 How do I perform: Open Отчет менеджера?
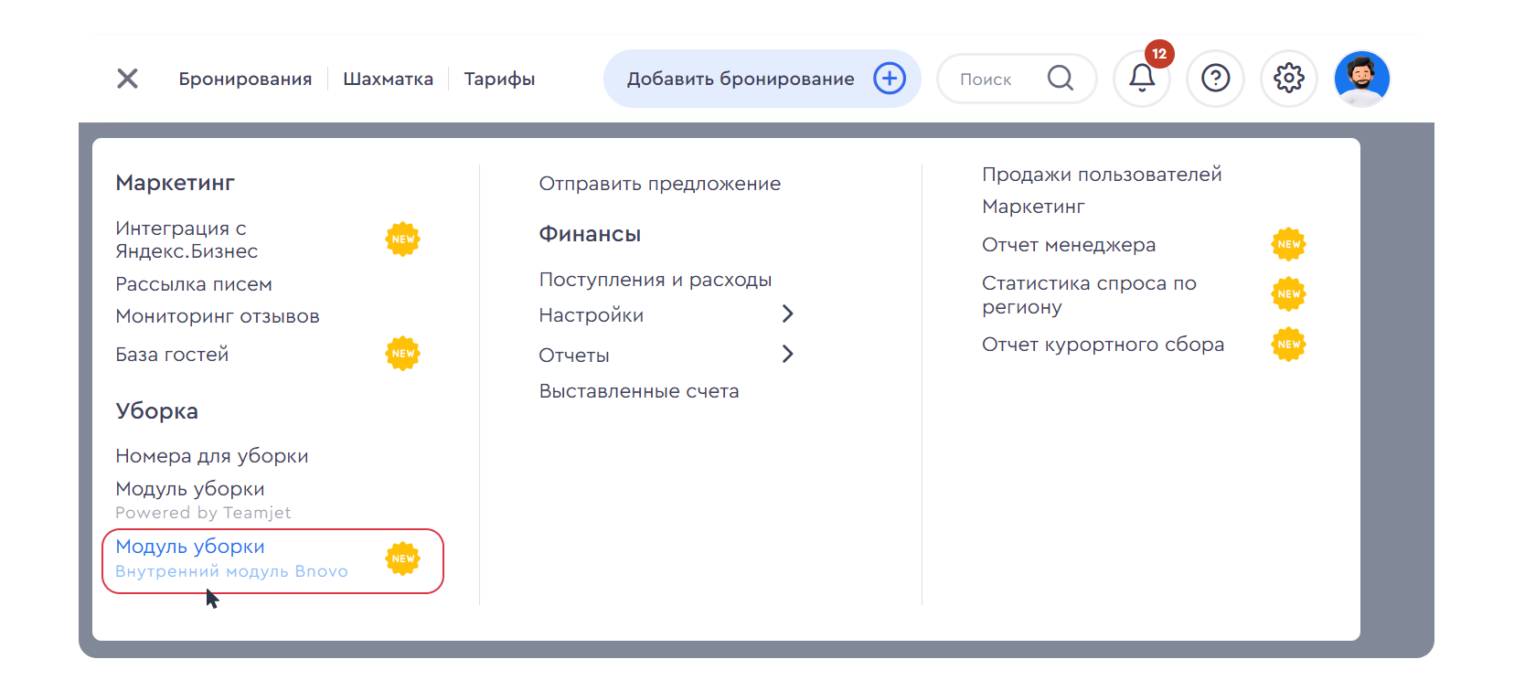[1069, 245]
